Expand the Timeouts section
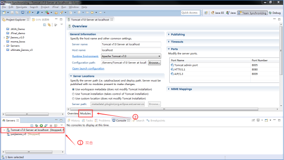The height and width of the screenshot is (160, 284). tap(169, 42)
